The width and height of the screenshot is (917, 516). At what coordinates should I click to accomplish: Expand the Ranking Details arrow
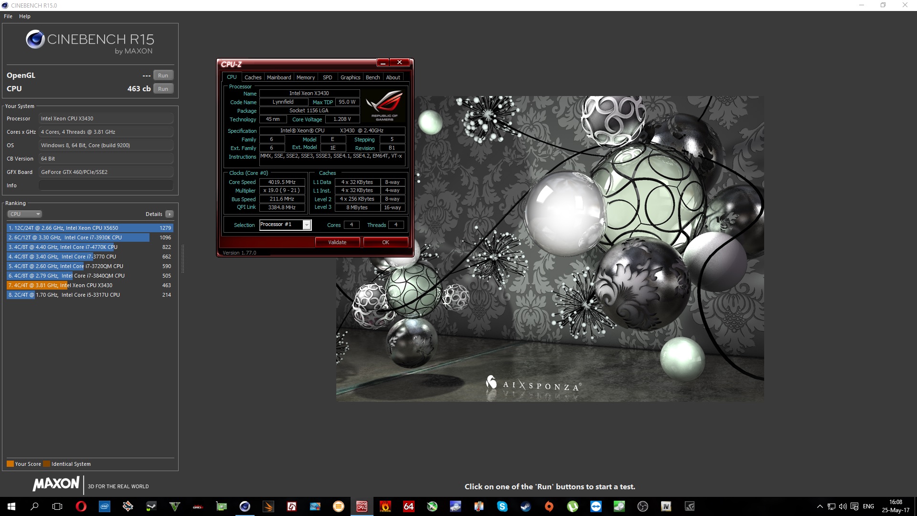pos(170,214)
